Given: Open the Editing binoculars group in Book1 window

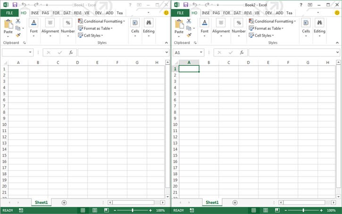Looking at the screenshot, I should pyautogui.click(x=149, y=28).
